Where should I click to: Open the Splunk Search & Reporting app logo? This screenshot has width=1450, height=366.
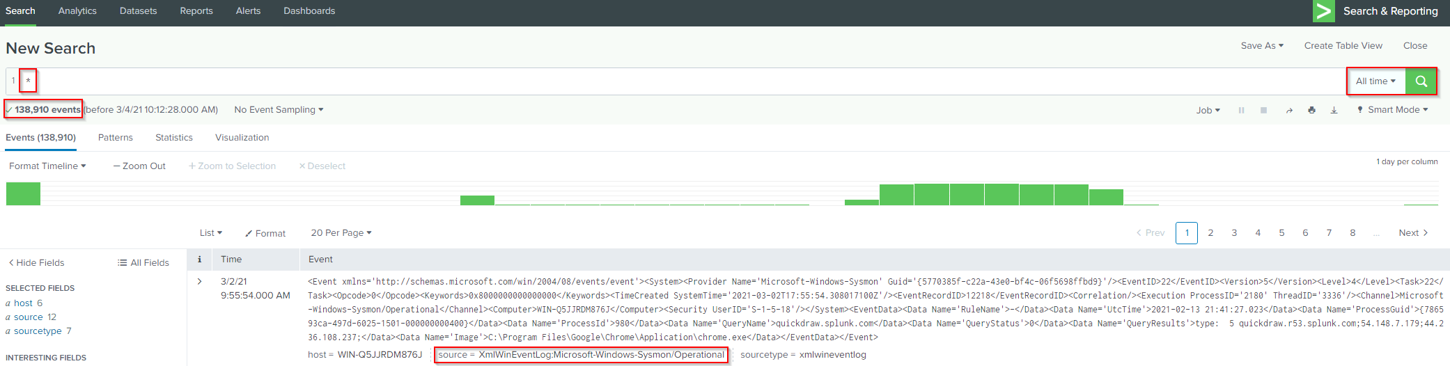click(1323, 11)
